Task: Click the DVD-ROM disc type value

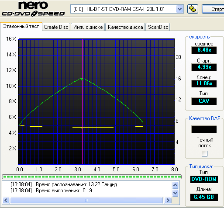Action: [204, 179]
